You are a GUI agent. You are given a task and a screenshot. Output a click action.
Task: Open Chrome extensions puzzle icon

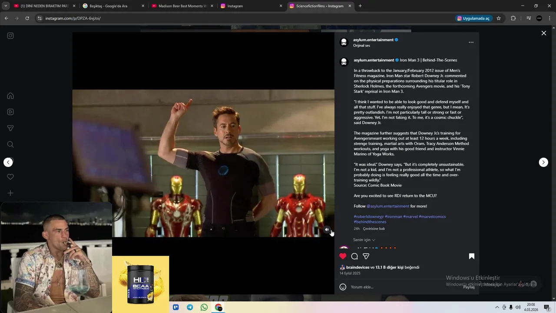pyautogui.click(x=513, y=18)
